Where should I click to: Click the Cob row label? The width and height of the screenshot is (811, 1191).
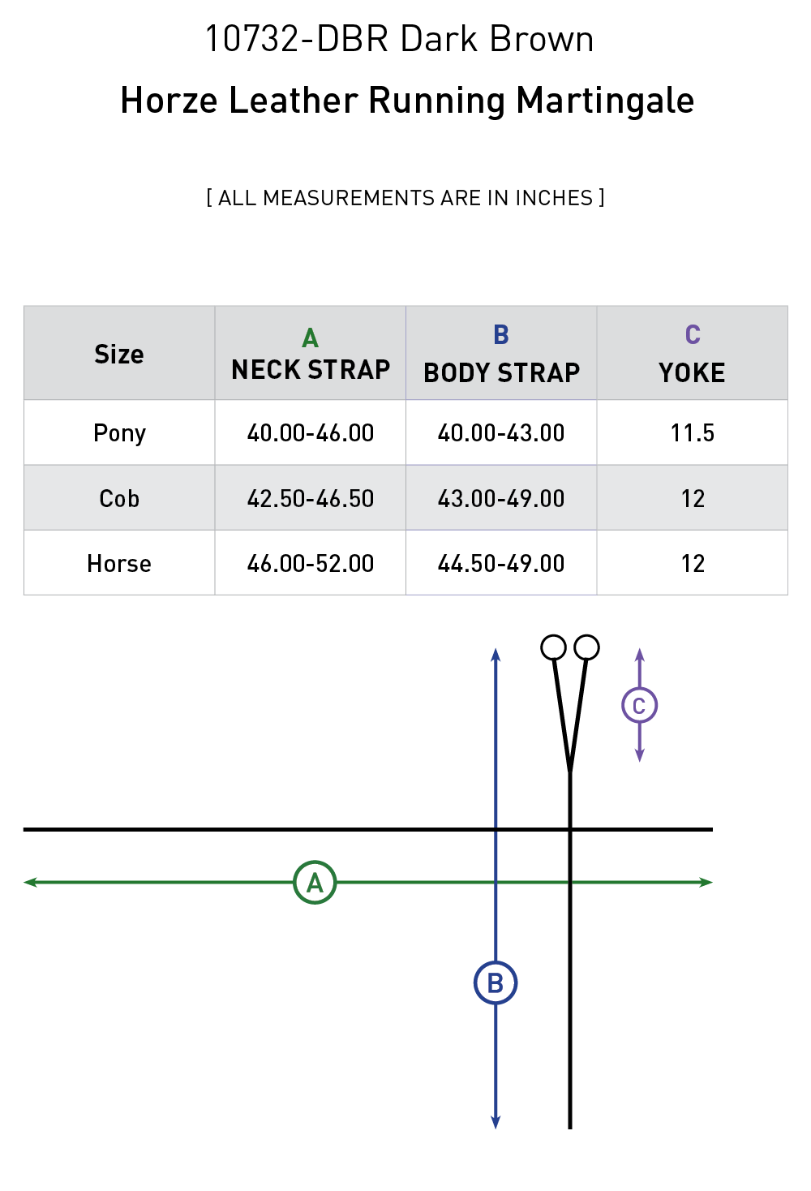(x=119, y=498)
